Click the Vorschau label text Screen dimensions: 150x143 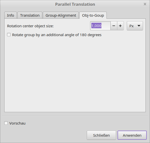(17, 123)
